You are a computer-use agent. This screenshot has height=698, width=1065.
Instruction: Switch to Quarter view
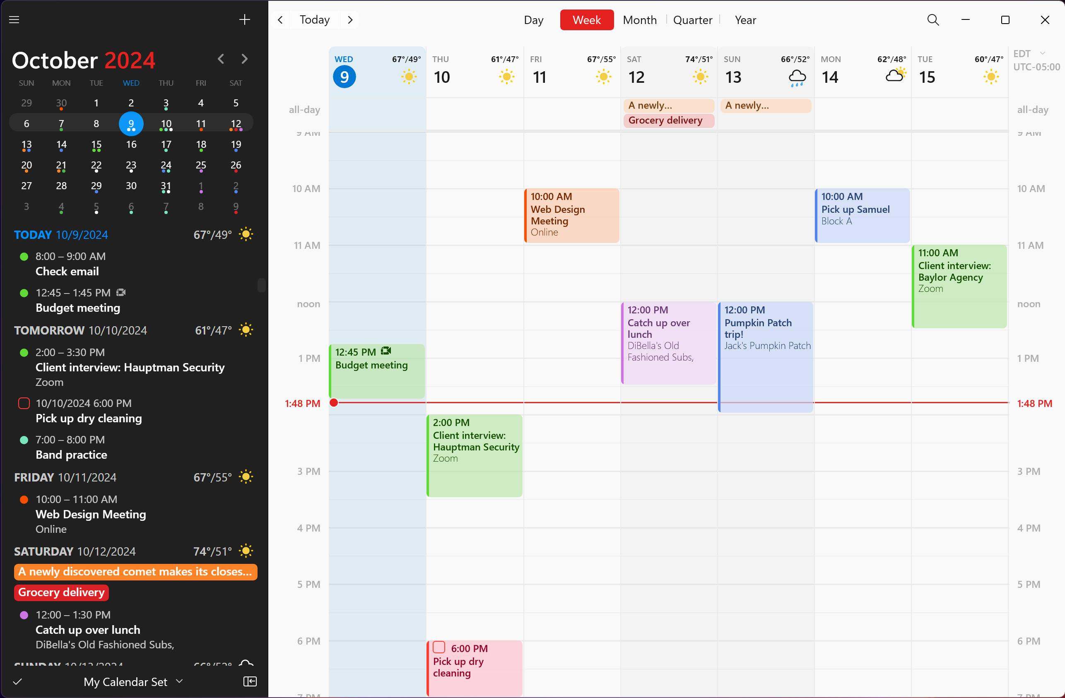coord(692,20)
